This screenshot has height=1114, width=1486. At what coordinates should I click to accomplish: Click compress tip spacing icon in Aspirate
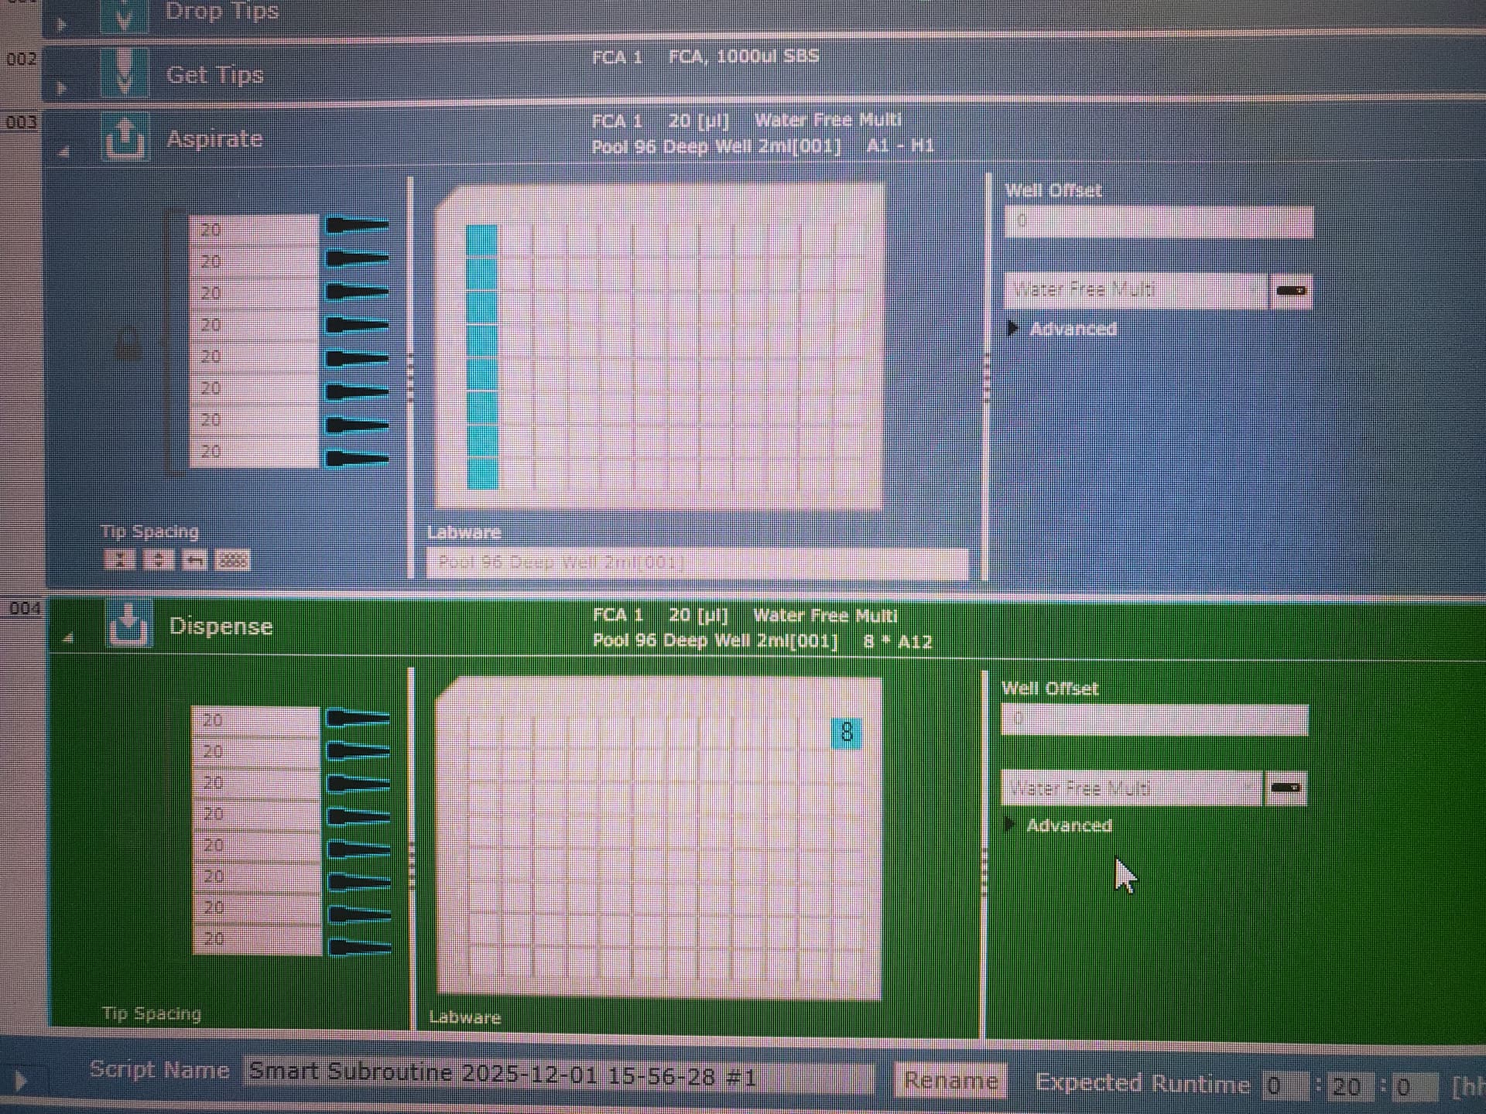pyautogui.click(x=119, y=559)
